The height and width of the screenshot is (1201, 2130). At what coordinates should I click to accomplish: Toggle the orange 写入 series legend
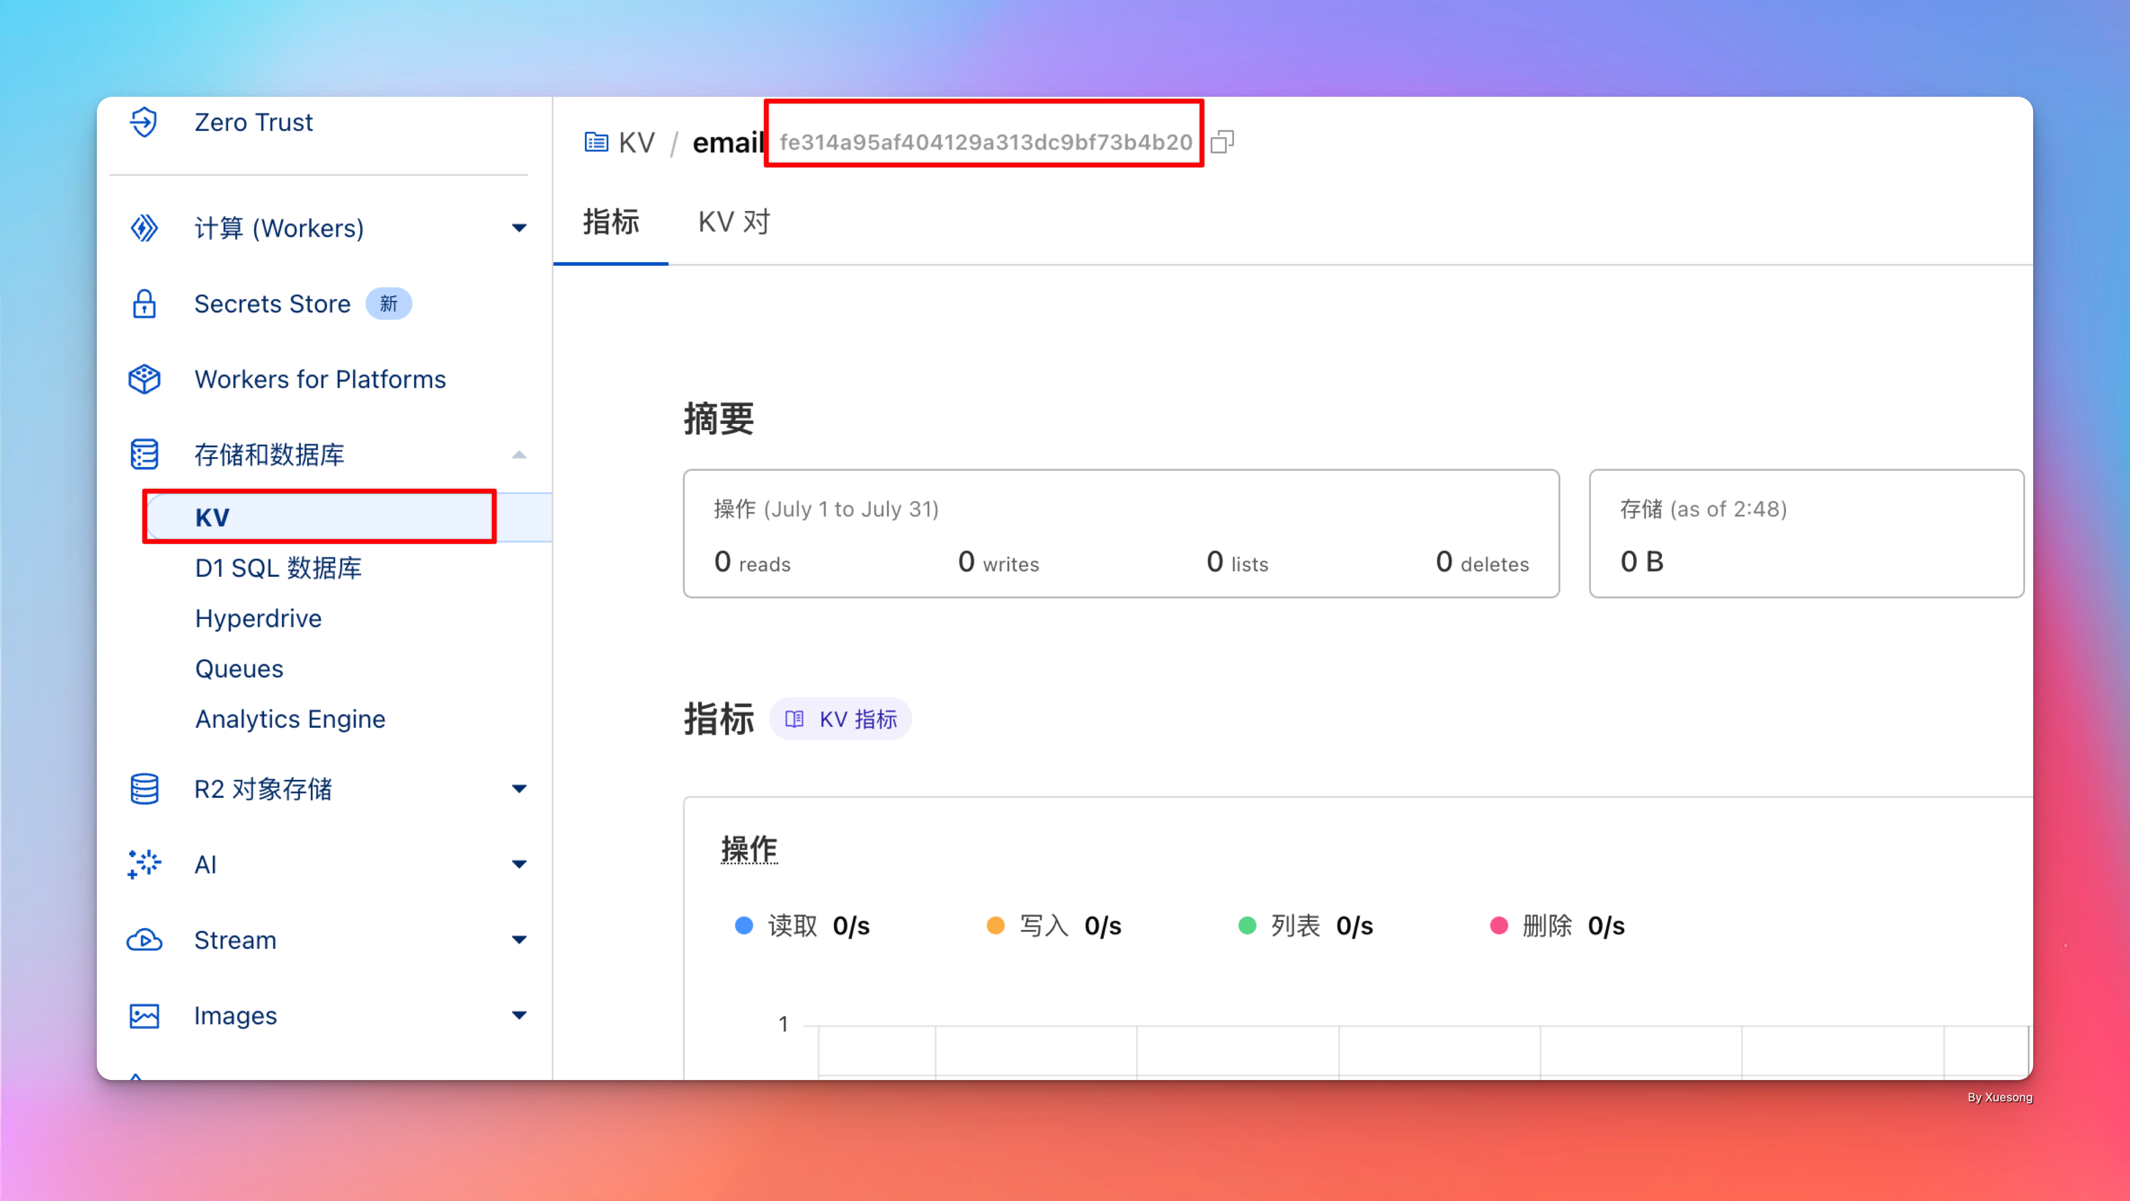click(x=1054, y=926)
